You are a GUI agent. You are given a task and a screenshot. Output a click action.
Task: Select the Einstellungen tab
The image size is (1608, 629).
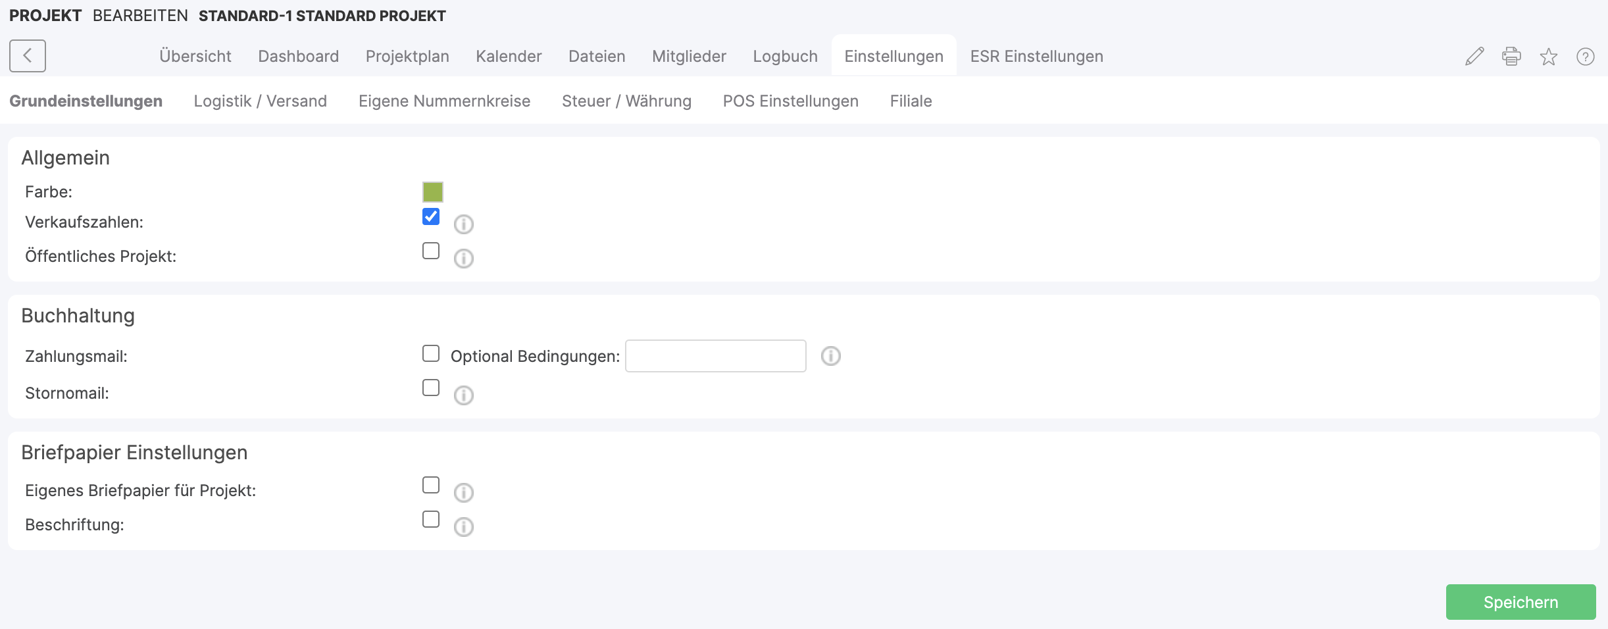tap(894, 57)
